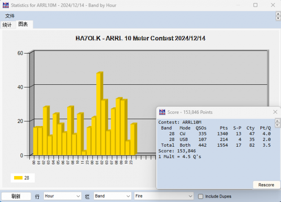The image size is (281, 202).
Task: Expand the Fire color scheme dropdown
Action: click(164, 196)
